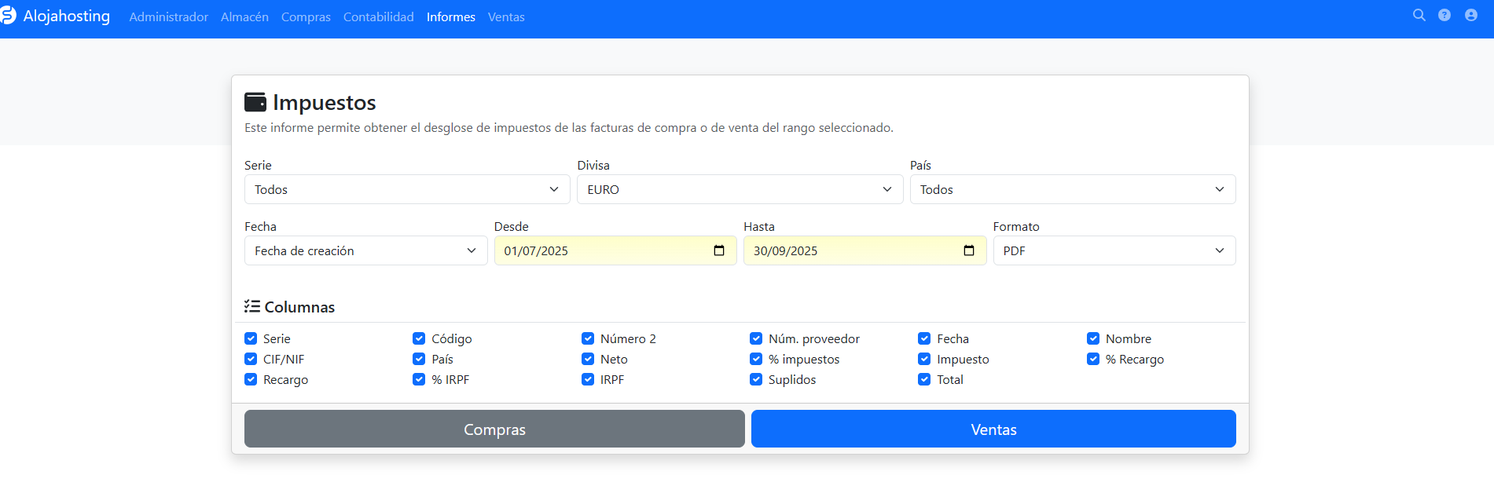
Task: Open the user account icon menu
Action: (1470, 15)
